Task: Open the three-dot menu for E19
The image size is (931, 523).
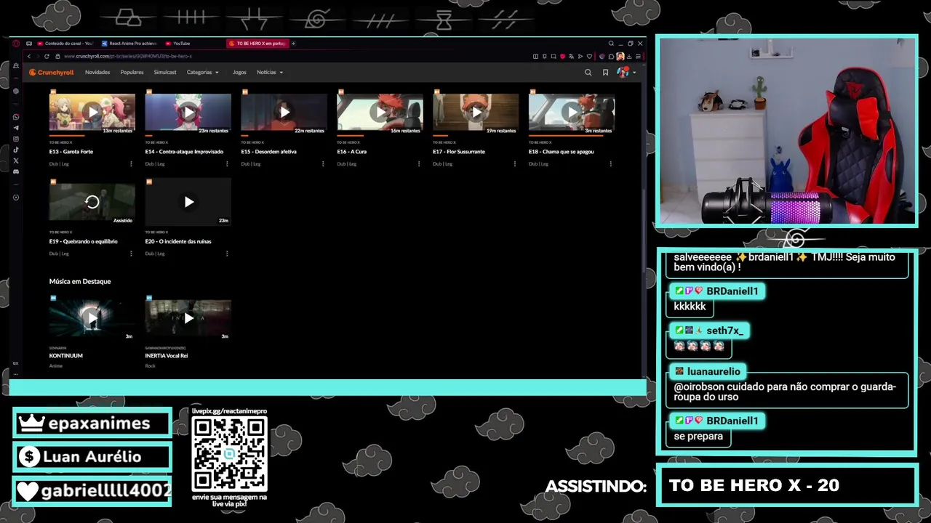Action: (131, 254)
